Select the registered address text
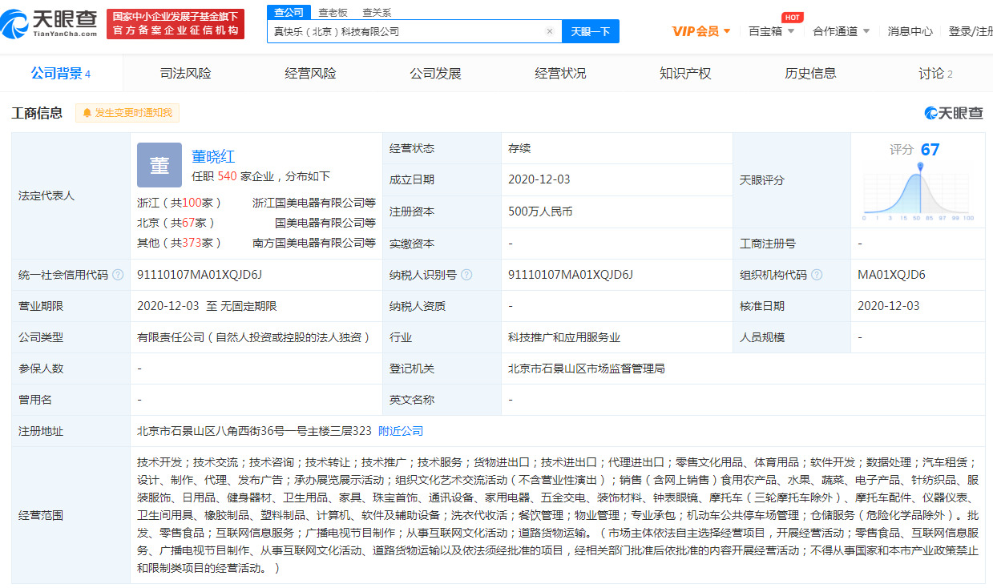The width and height of the screenshot is (993, 588). tap(254, 431)
